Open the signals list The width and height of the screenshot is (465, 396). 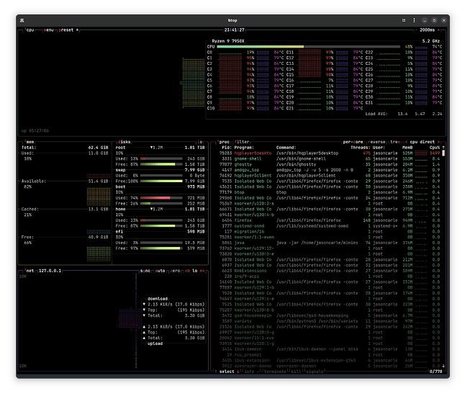point(315,372)
